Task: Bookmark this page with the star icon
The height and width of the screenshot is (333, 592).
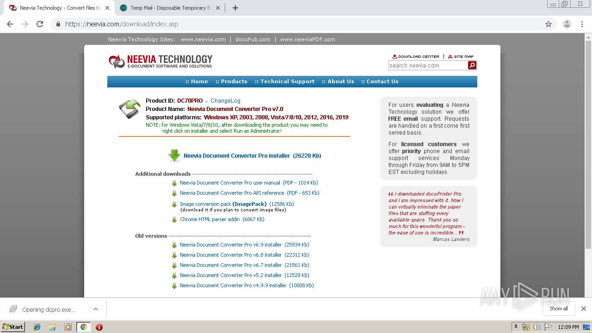Action: pyautogui.click(x=549, y=24)
